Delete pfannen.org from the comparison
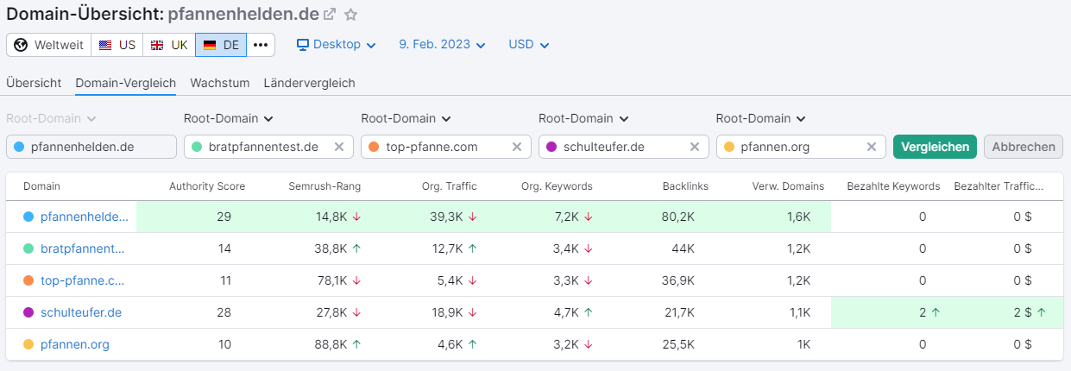Image resolution: width=1071 pixels, height=371 pixels. (x=872, y=147)
